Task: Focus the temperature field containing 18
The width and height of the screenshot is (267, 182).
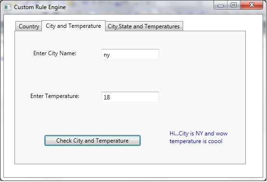Action: [x=130, y=97]
